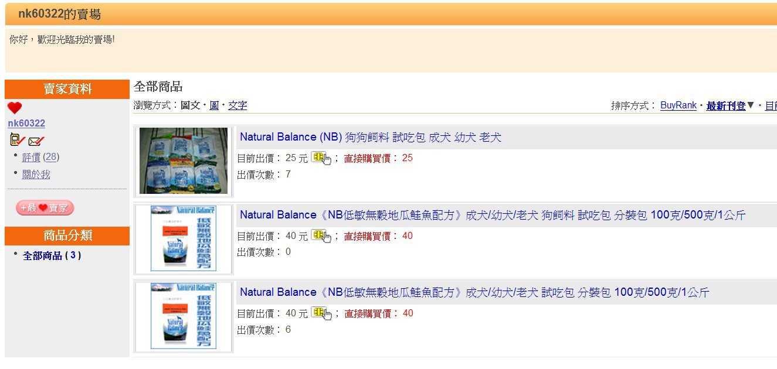Click 出價次數: 0 text
The width and height of the screenshot is (777, 369).
(x=264, y=252)
